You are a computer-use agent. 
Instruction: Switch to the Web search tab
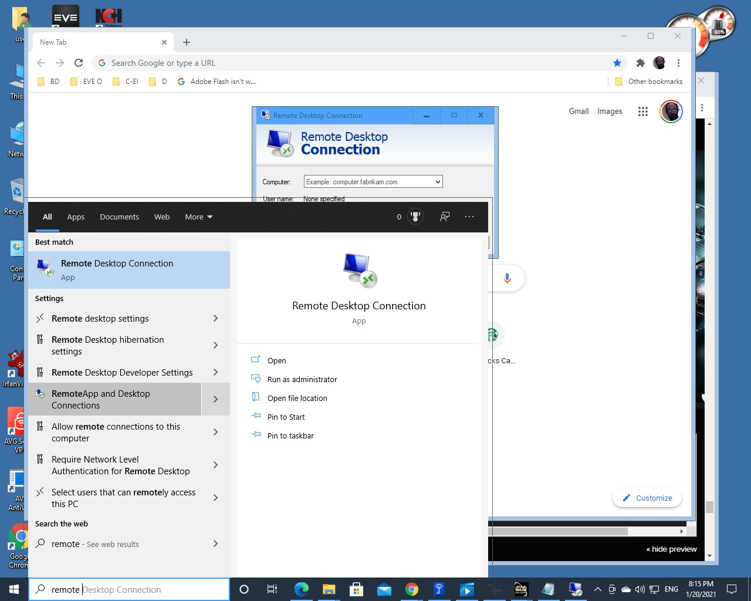[x=162, y=217]
